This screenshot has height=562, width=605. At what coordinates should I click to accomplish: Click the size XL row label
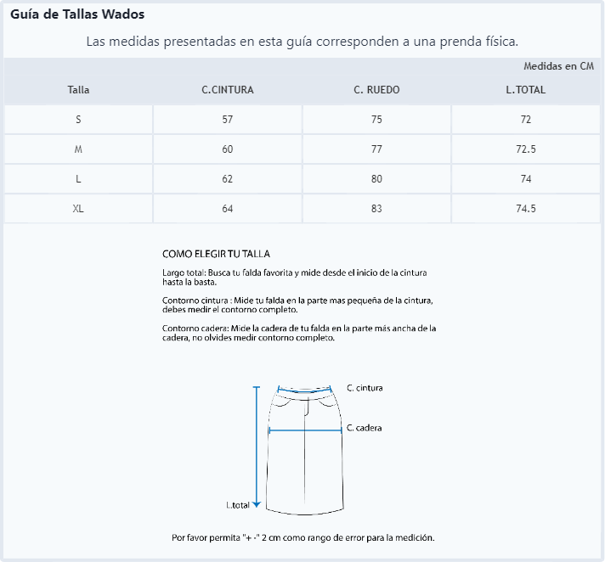click(78, 209)
